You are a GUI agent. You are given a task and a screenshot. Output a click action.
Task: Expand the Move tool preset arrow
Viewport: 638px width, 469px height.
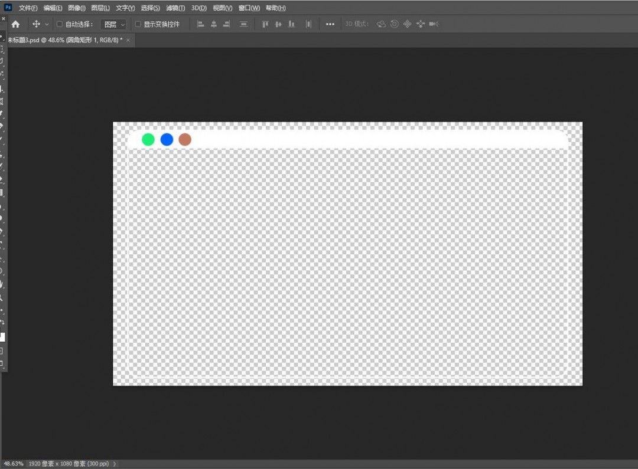coord(47,25)
